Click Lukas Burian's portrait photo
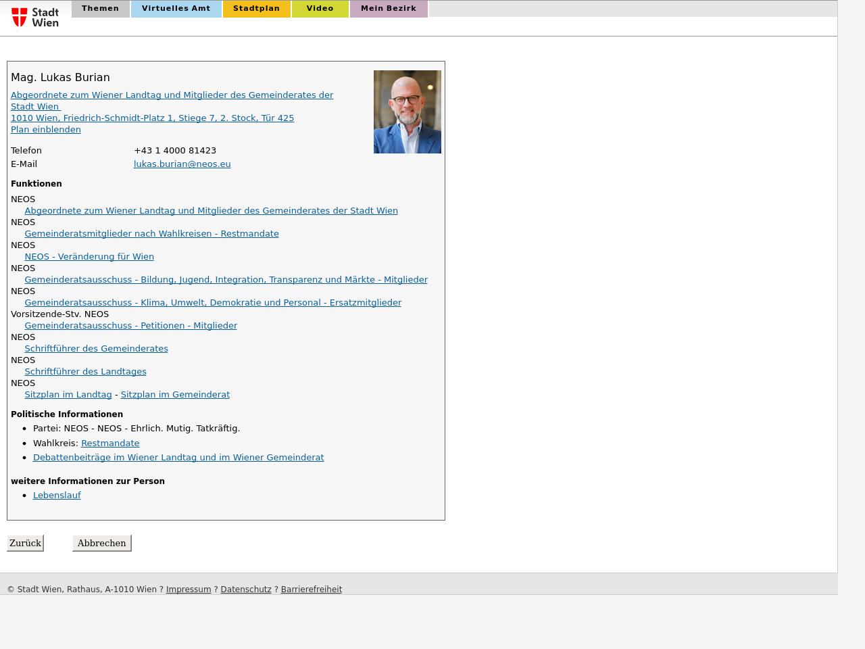The width and height of the screenshot is (865, 649). pos(407,112)
